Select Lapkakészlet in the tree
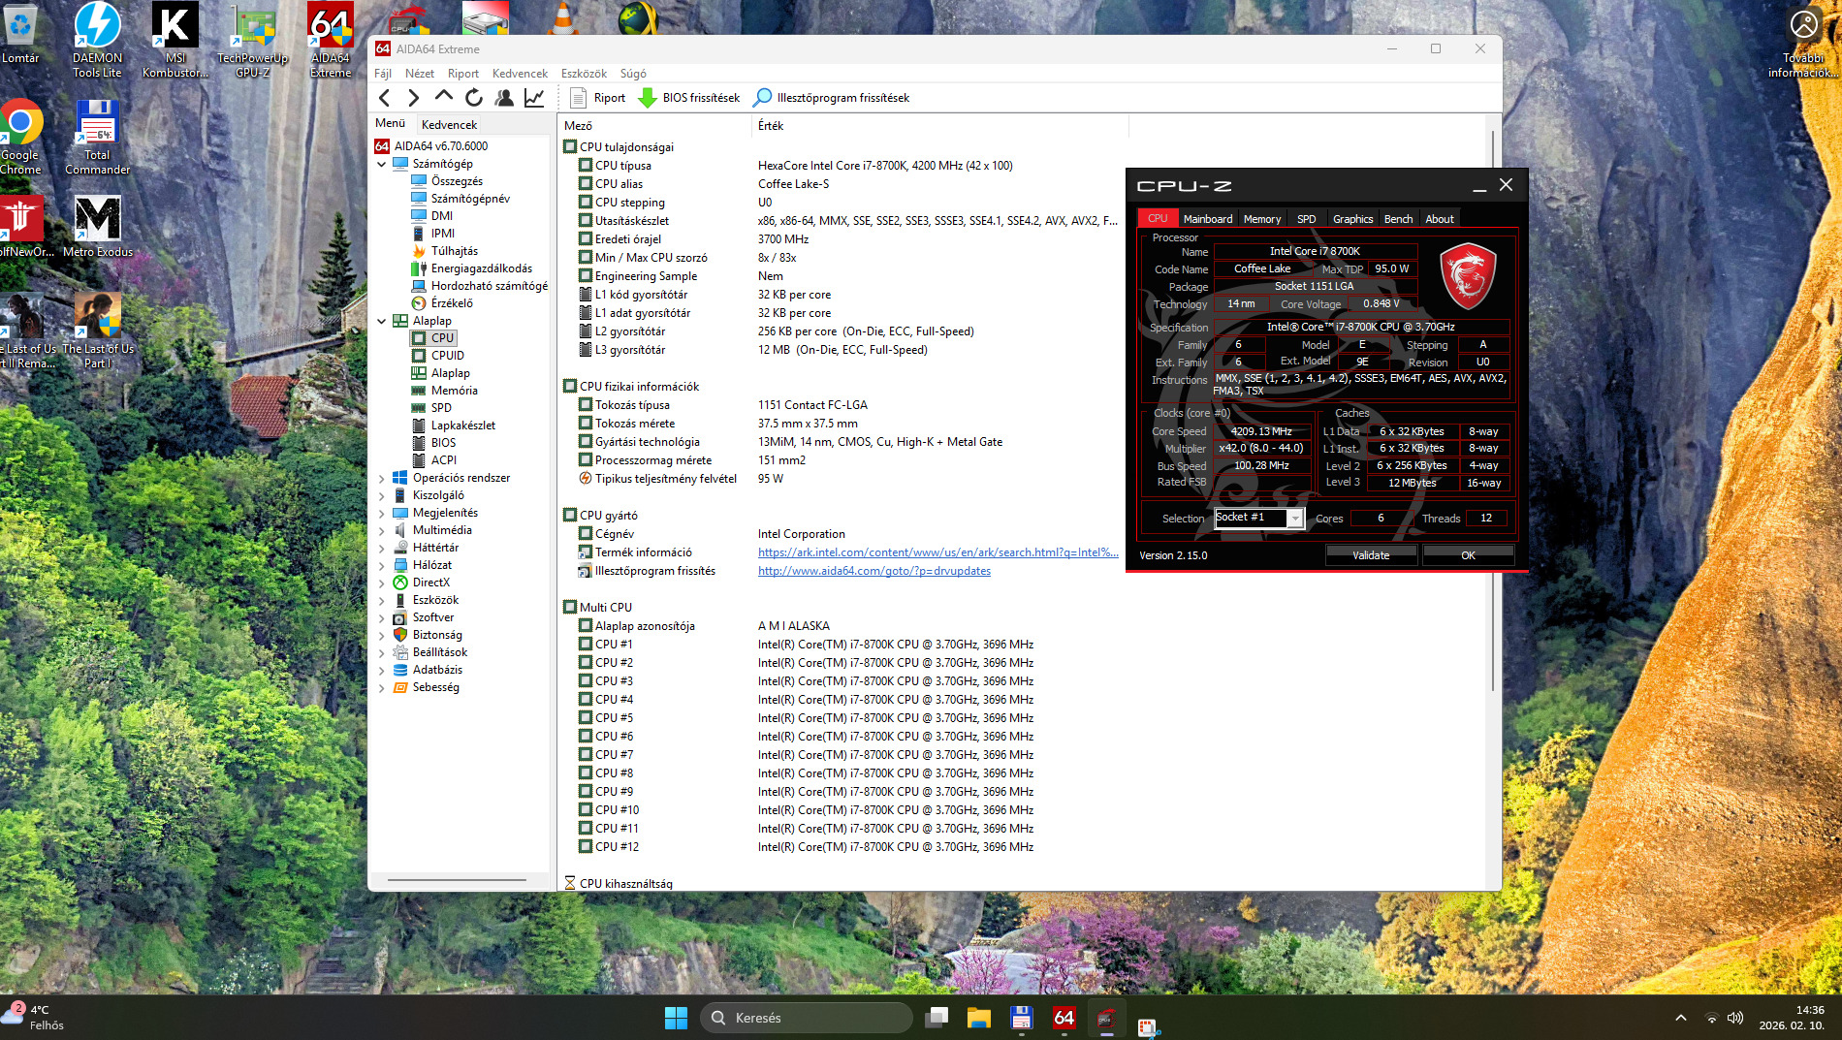 click(x=463, y=425)
